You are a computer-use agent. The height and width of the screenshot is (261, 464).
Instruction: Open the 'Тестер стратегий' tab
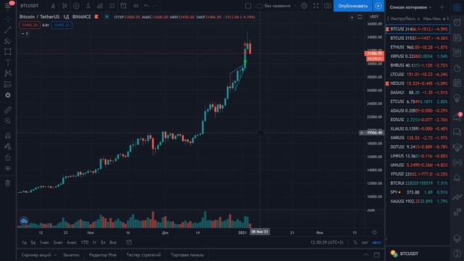tap(144, 254)
